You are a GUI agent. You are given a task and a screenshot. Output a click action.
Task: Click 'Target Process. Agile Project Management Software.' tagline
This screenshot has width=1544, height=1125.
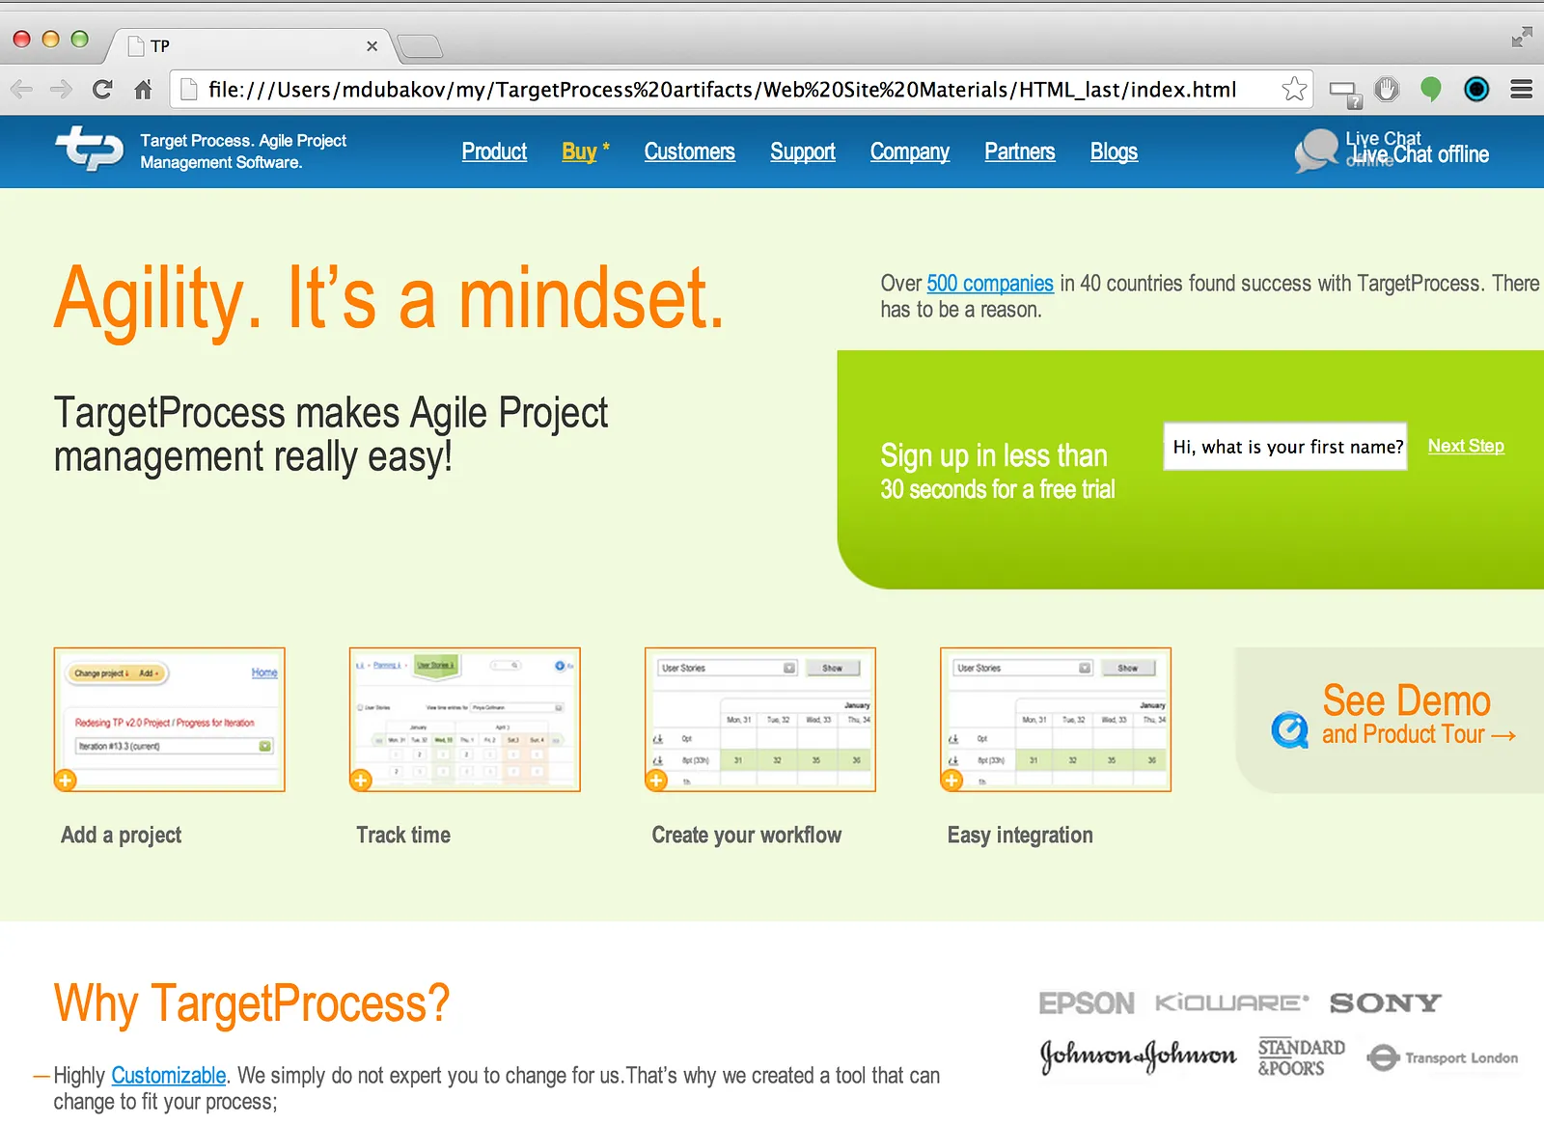click(x=243, y=151)
